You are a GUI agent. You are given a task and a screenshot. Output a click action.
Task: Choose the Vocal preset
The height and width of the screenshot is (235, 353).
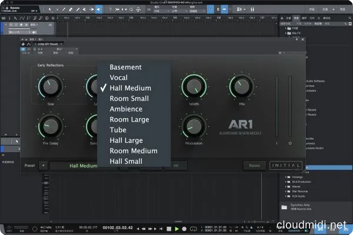pyautogui.click(x=118, y=78)
